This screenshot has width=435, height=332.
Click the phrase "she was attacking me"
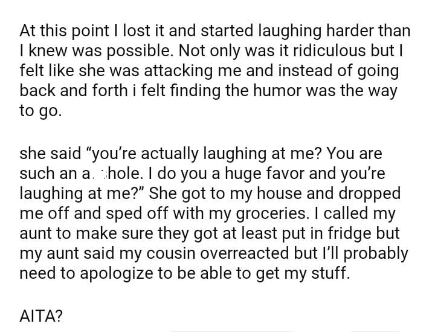coord(144,71)
